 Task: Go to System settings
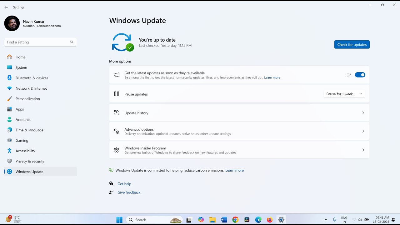click(x=40, y=67)
